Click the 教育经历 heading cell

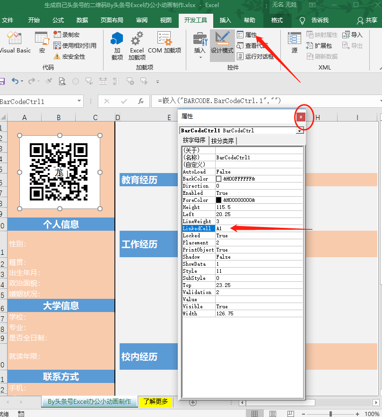coord(148,180)
